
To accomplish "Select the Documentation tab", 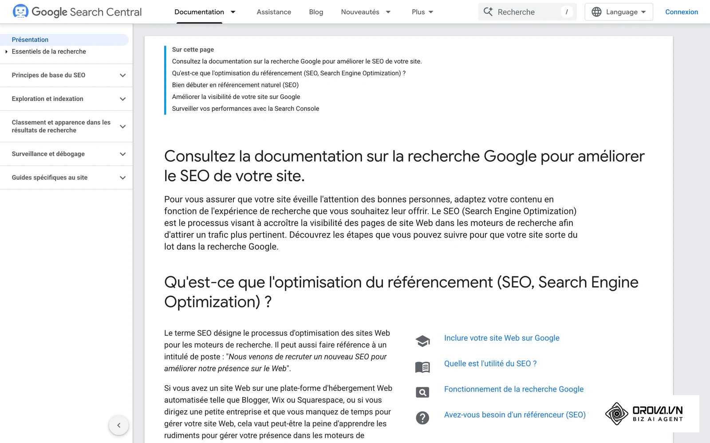I will pyautogui.click(x=199, y=12).
